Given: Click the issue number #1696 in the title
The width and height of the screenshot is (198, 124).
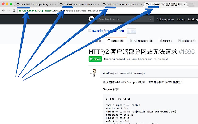Looking at the screenshot, I should click(x=187, y=52).
